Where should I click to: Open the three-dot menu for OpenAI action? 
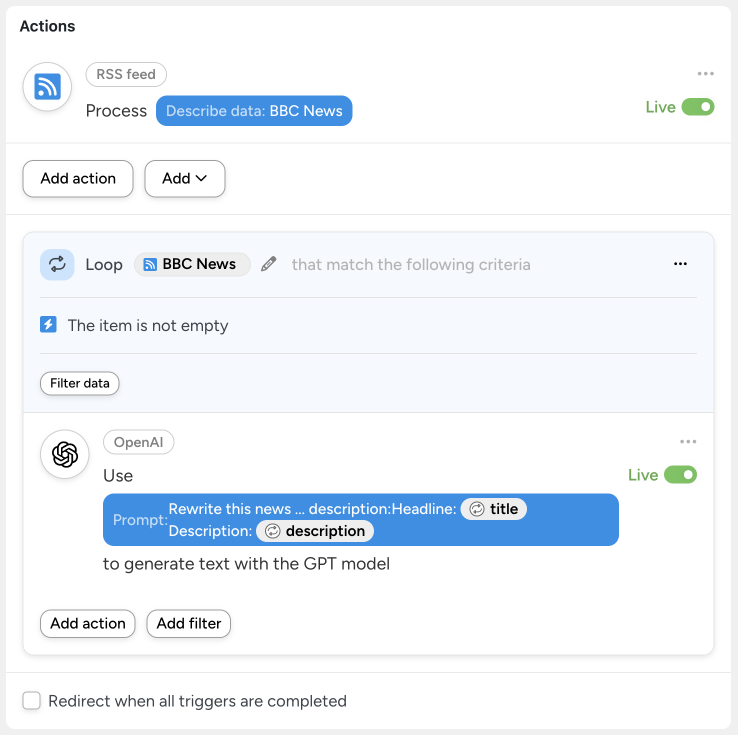[688, 441]
